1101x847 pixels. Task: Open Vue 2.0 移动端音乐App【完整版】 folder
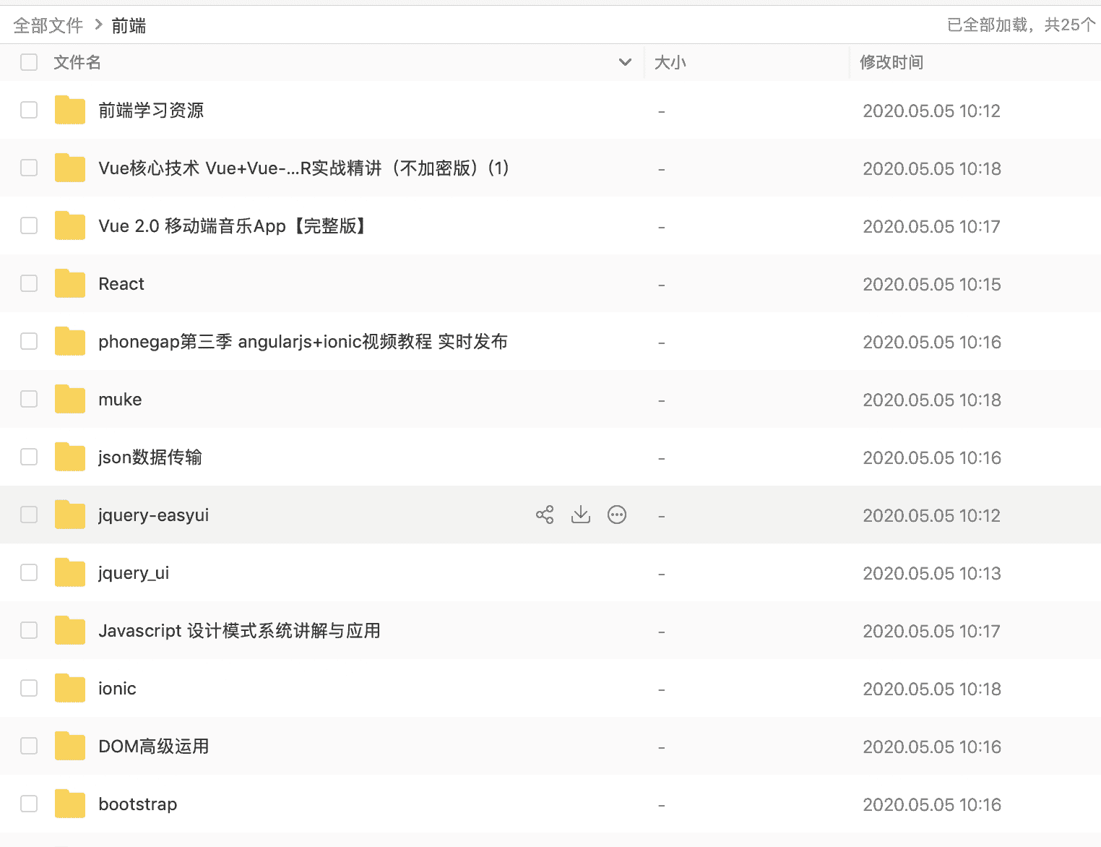tap(233, 225)
